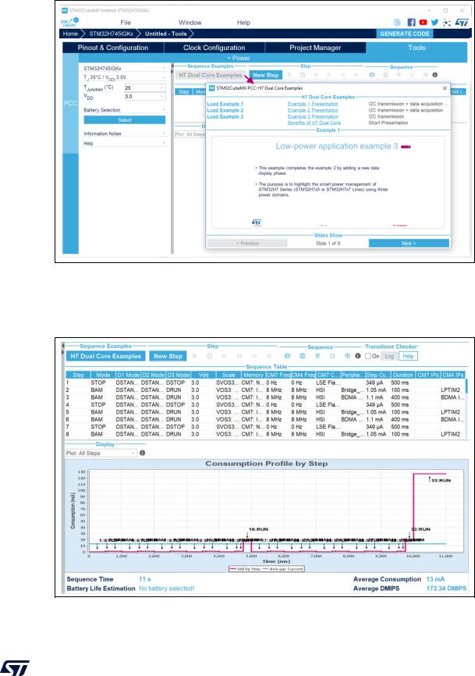
Task: Click the STM32CubeMX logo under the title bar
Action: coord(69,23)
